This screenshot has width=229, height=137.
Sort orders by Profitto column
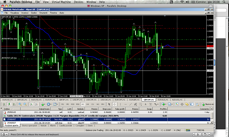point(160,109)
